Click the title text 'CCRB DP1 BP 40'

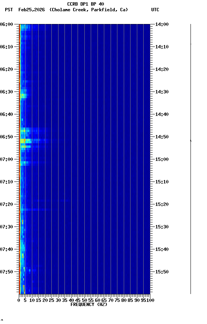(x=85, y=4)
